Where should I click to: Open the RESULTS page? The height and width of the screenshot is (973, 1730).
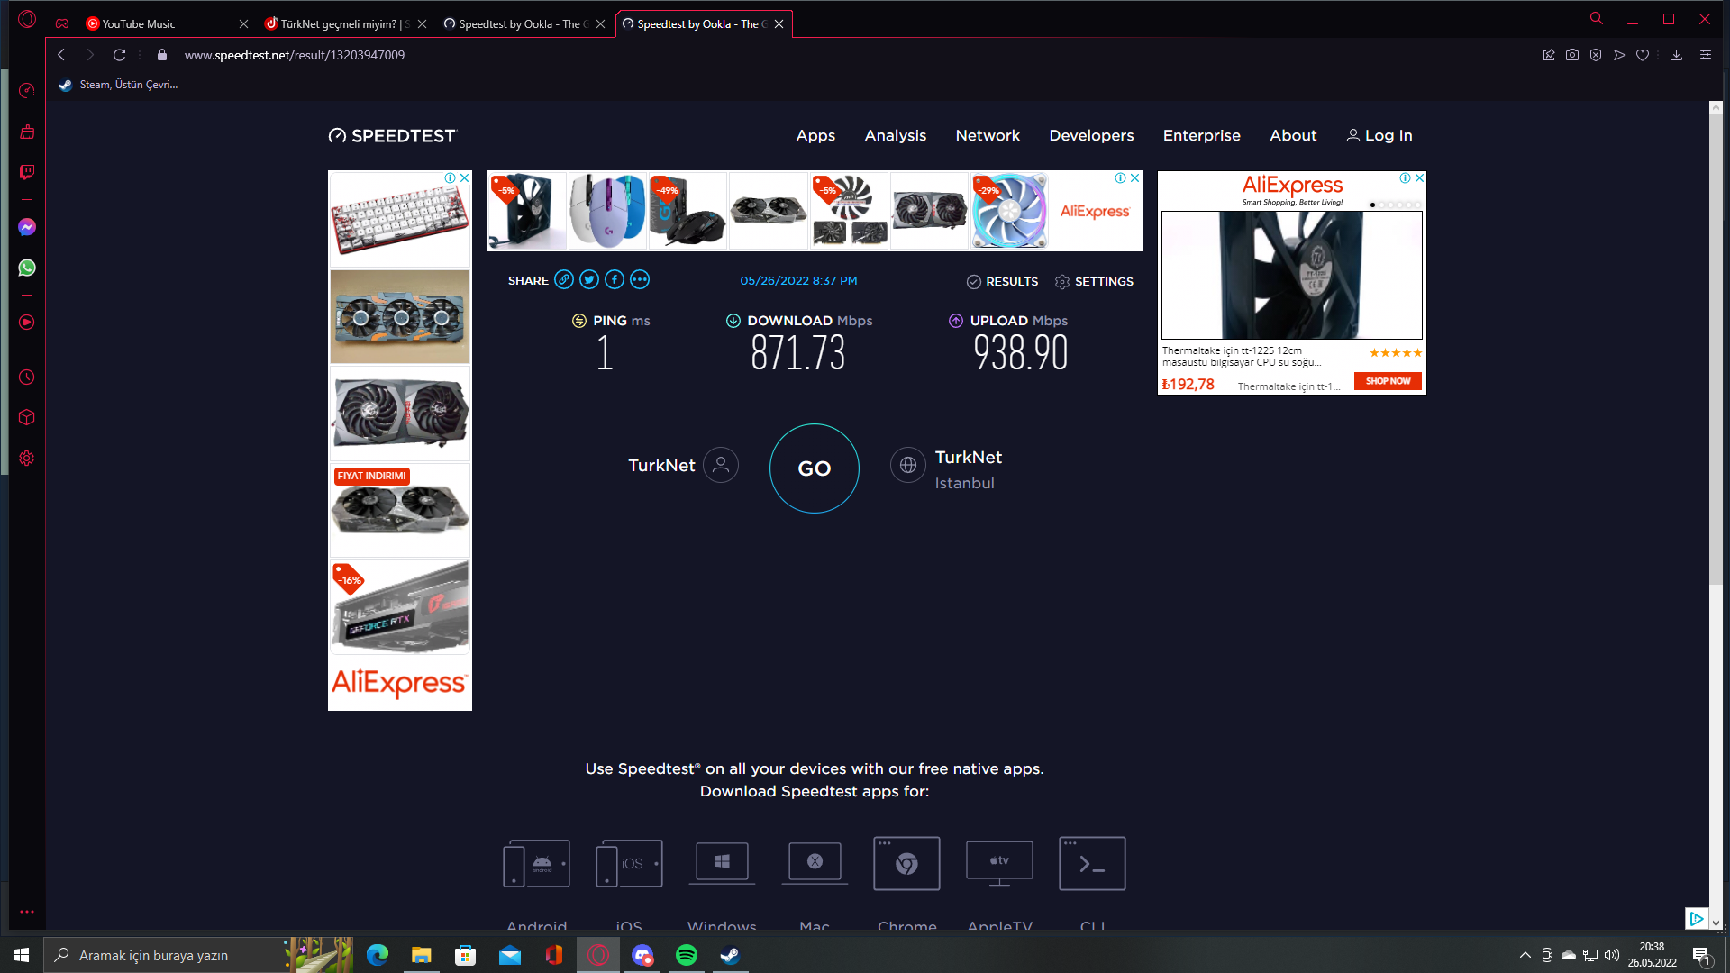coord(1002,282)
